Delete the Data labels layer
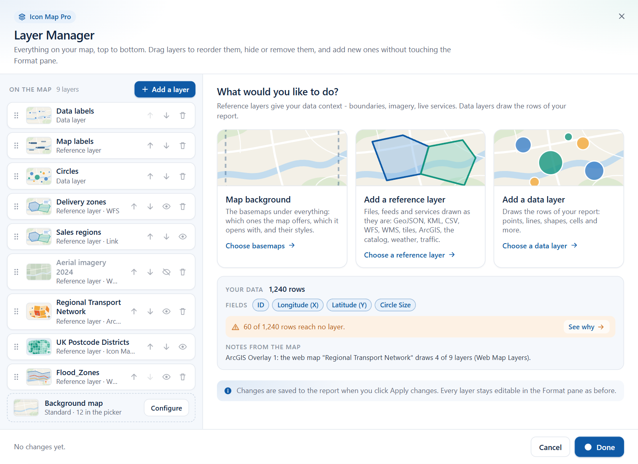This screenshot has width=638, height=464. click(x=183, y=116)
